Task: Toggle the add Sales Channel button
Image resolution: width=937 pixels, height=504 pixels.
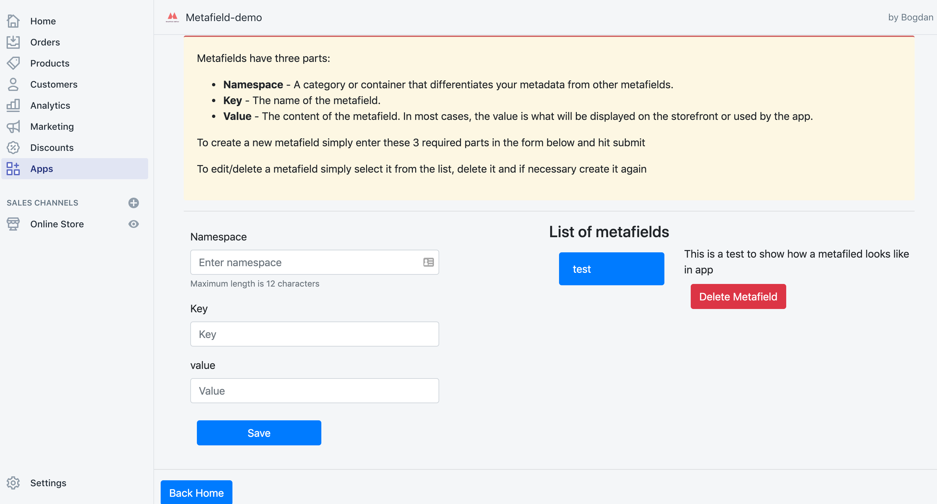Action: tap(133, 202)
